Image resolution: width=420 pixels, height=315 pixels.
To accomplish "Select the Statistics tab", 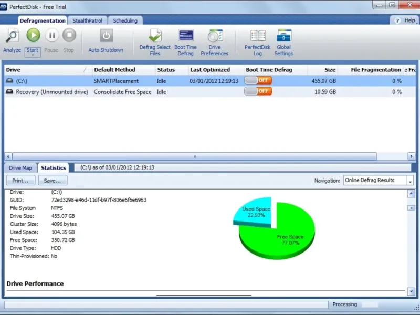I will click(54, 167).
